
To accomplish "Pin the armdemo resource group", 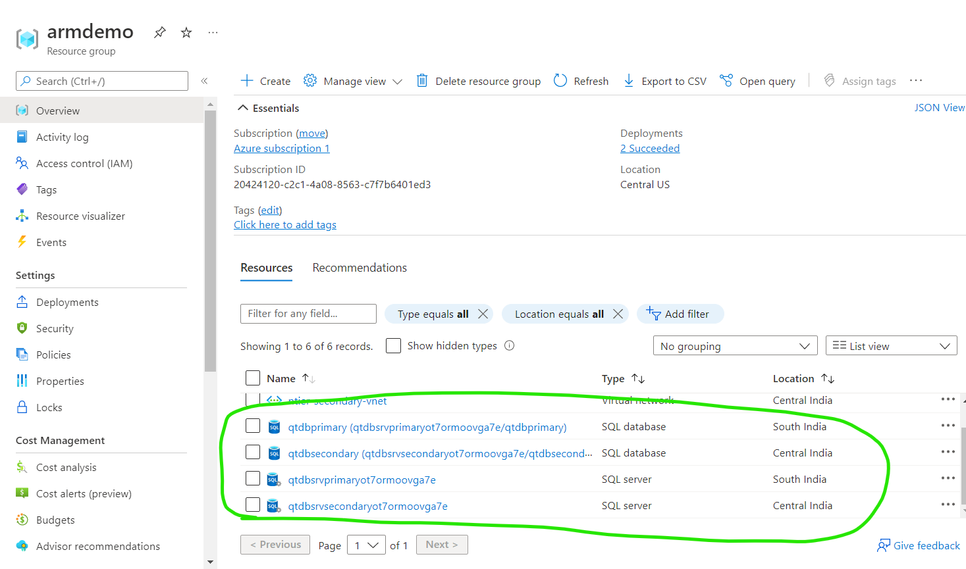I will pyautogui.click(x=159, y=32).
